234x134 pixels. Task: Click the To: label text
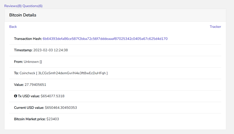point(16,73)
